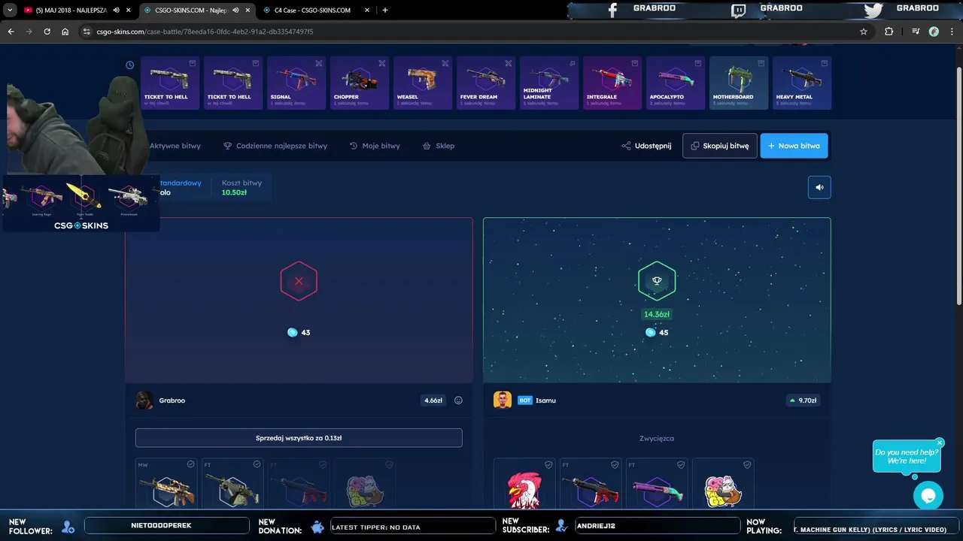963x541 pixels.
Task: Open Codzienne najlepsze bitwy tab
Action: tap(275, 146)
